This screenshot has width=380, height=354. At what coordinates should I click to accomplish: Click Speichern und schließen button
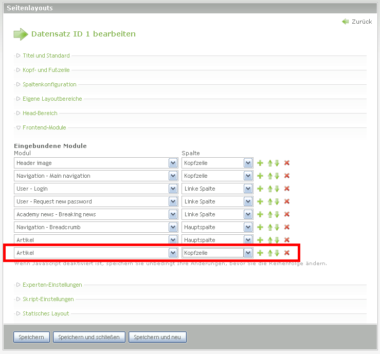89,337
